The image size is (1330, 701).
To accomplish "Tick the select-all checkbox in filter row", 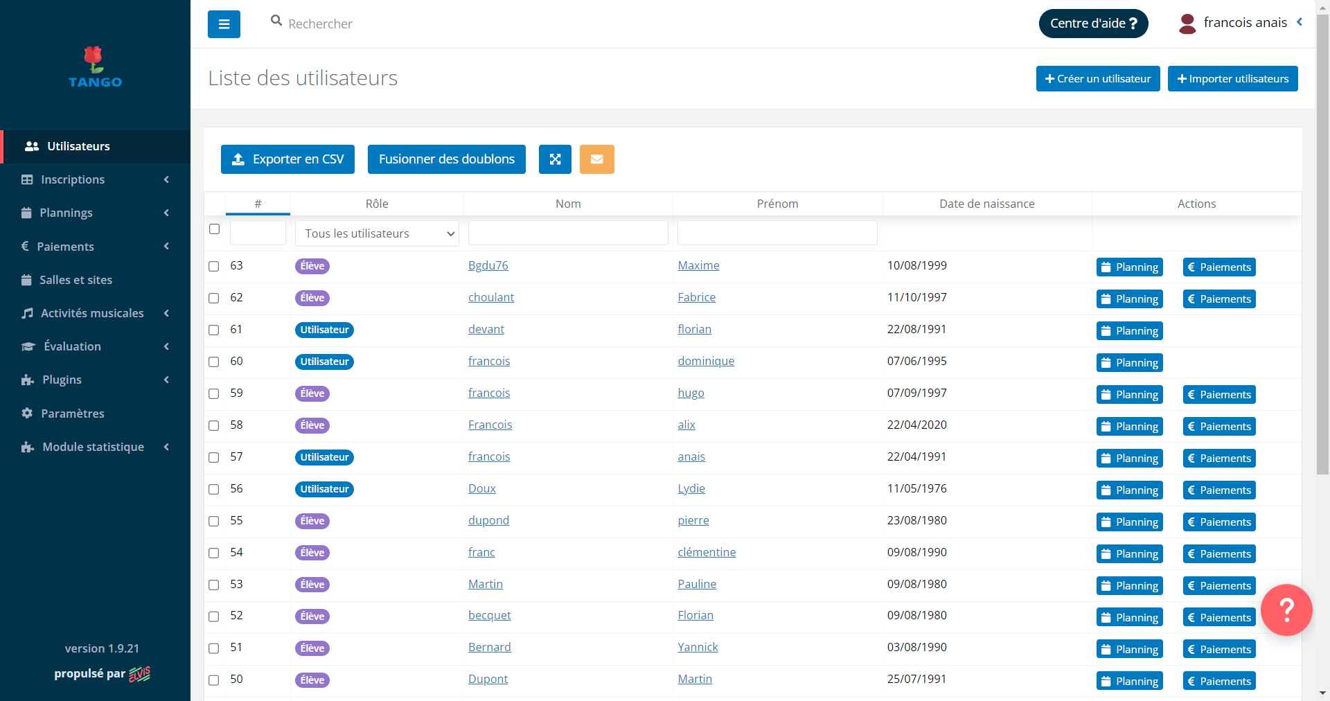I will (x=215, y=229).
